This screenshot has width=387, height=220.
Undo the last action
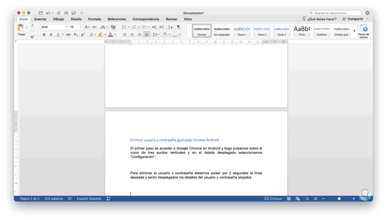48,13
